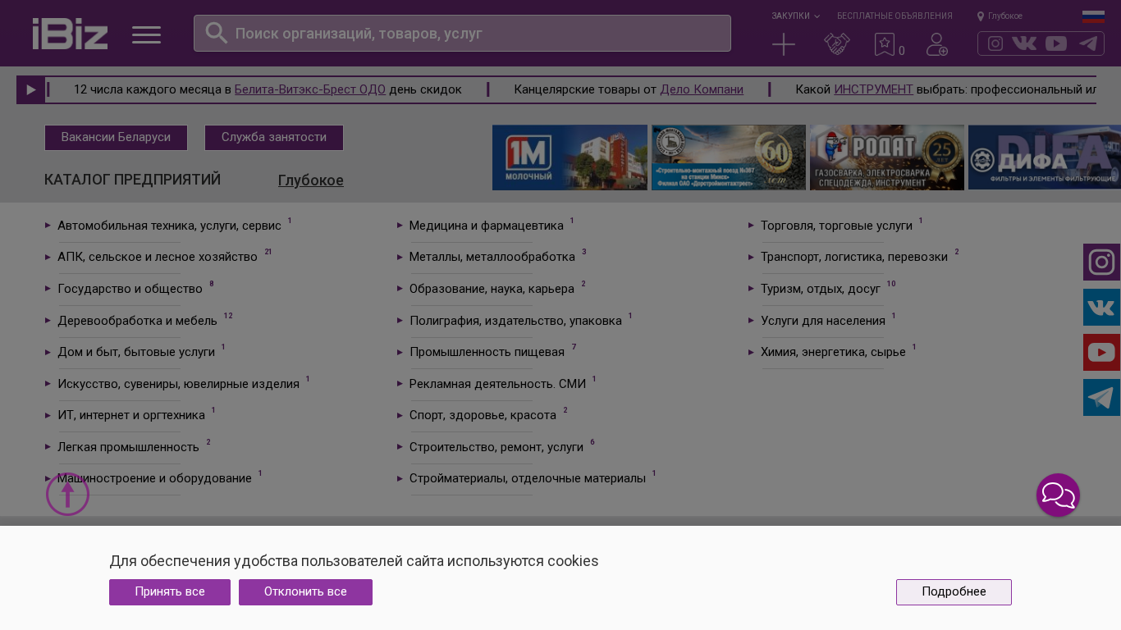Open Дом и быт, бытовые услуги category
1121x630 pixels.
click(x=136, y=352)
